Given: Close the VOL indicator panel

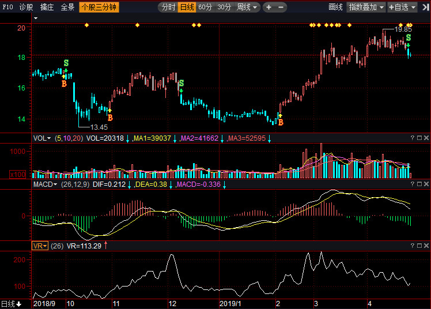Looking at the screenshot, I should coord(426,138).
